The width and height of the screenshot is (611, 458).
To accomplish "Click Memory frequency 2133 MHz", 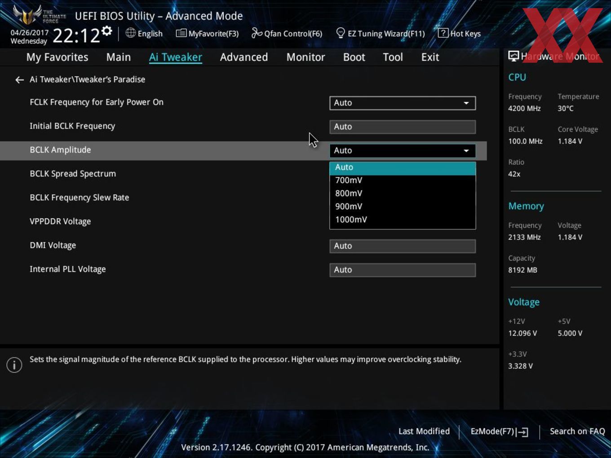I will coord(524,237).
